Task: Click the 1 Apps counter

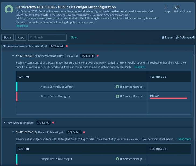Action: click(168, 9)
